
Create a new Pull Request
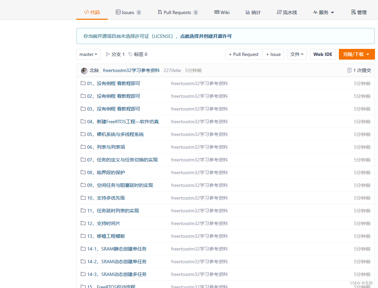244,54
